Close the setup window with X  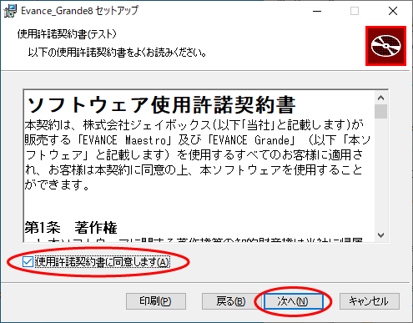click(393, 11)
